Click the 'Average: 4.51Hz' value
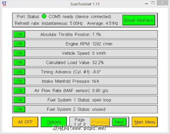170x134 pixels. click(103, 23)
